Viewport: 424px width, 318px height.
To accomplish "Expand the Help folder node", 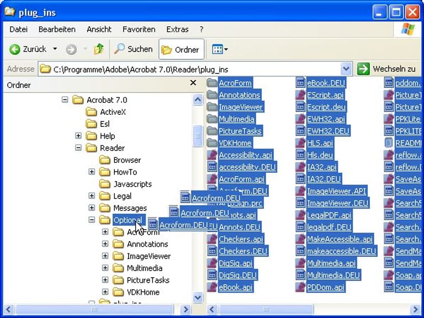I will 78,136.
